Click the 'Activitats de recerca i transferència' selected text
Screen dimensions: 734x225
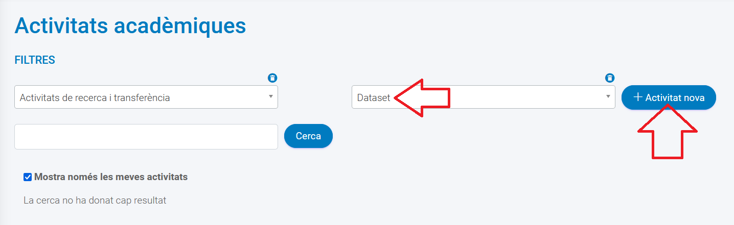(95, 97)
